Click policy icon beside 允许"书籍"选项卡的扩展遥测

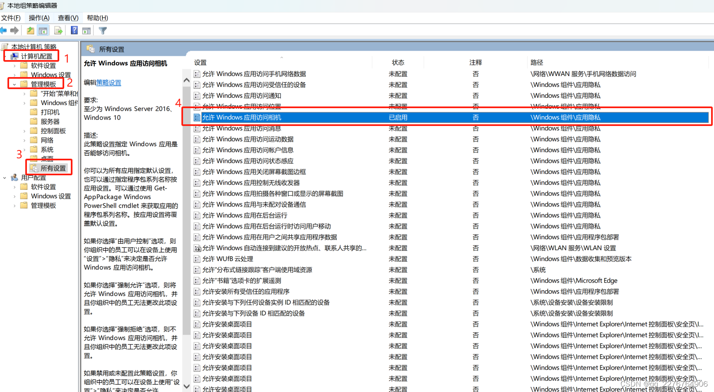point(197,281)
